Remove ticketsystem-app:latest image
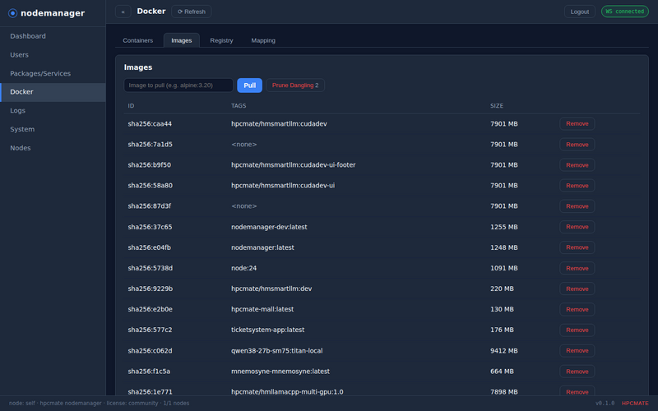 point(577,330)
